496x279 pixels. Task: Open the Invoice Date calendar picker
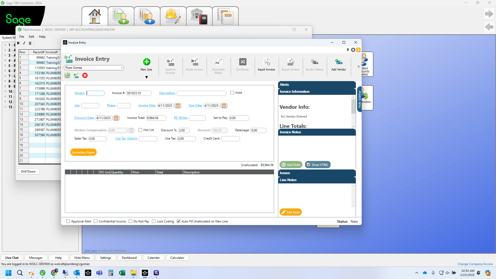178,106
